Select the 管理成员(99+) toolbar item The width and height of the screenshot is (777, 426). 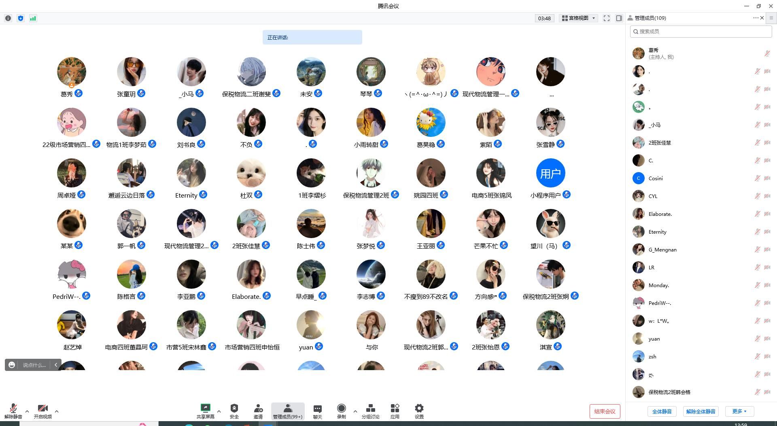287,411
